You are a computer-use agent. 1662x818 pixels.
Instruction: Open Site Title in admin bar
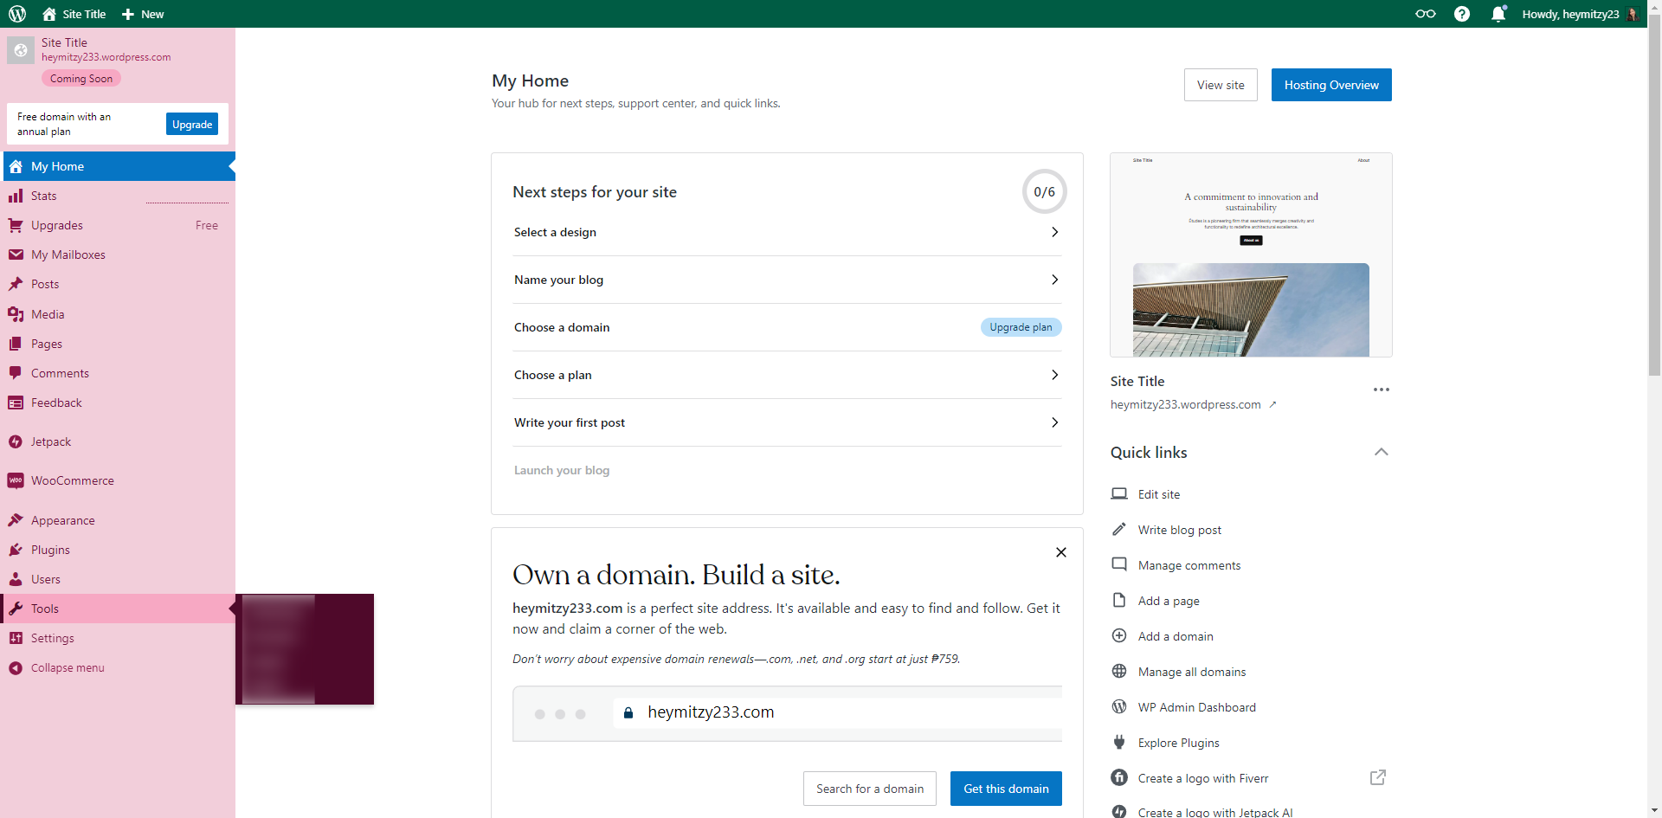click(x=74, y=14)
